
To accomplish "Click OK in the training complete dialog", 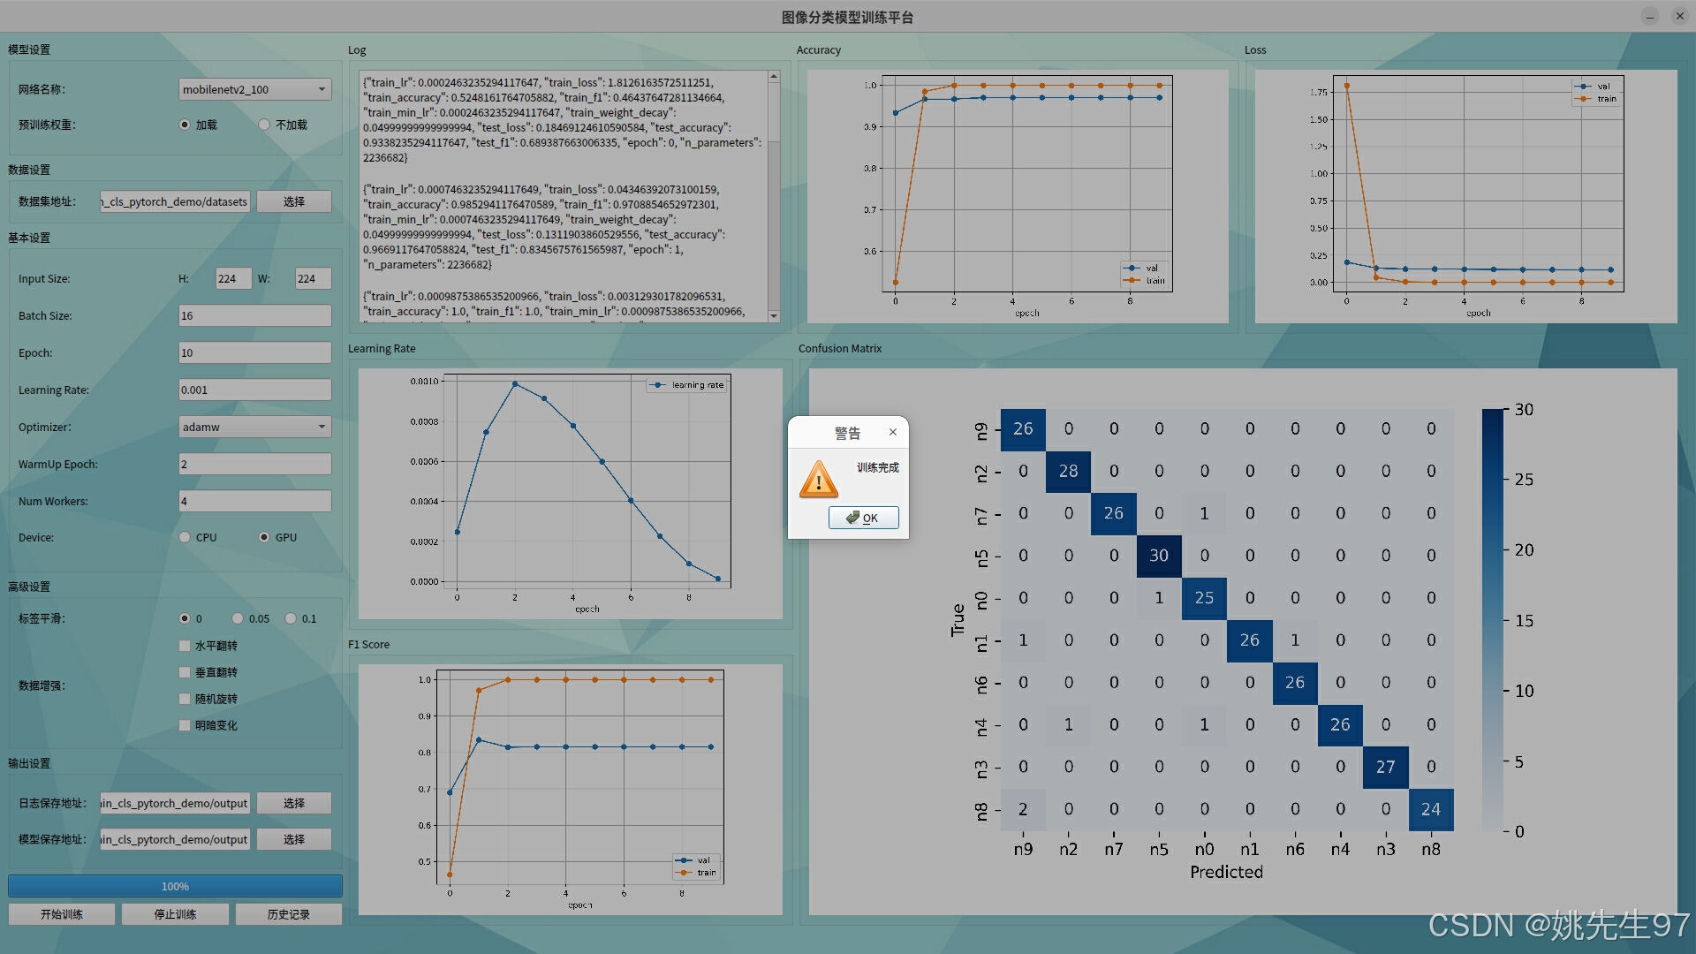I will click(863, 518).
